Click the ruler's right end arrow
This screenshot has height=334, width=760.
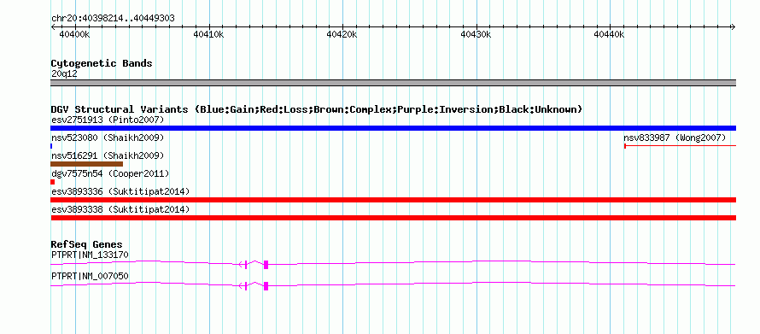point(733,27)
